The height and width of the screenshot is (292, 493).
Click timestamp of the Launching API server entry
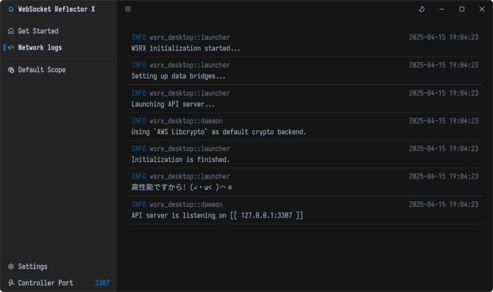[444, 93]
